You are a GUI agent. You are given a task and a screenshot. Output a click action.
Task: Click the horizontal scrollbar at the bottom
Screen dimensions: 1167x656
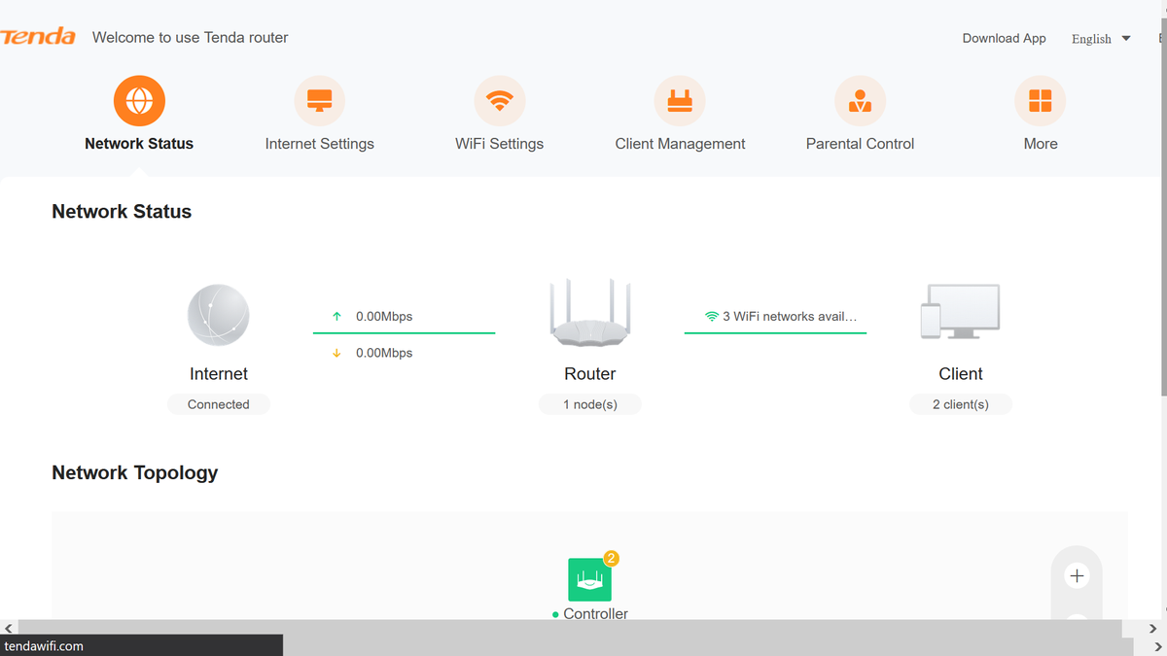coord(583,629)
